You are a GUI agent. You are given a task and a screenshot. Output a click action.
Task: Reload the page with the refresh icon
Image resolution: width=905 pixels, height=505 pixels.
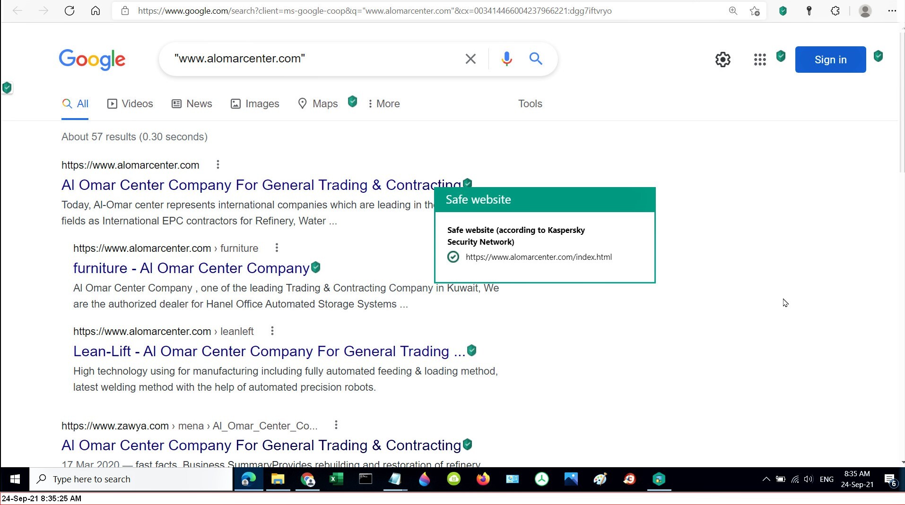tap(70, 11)
